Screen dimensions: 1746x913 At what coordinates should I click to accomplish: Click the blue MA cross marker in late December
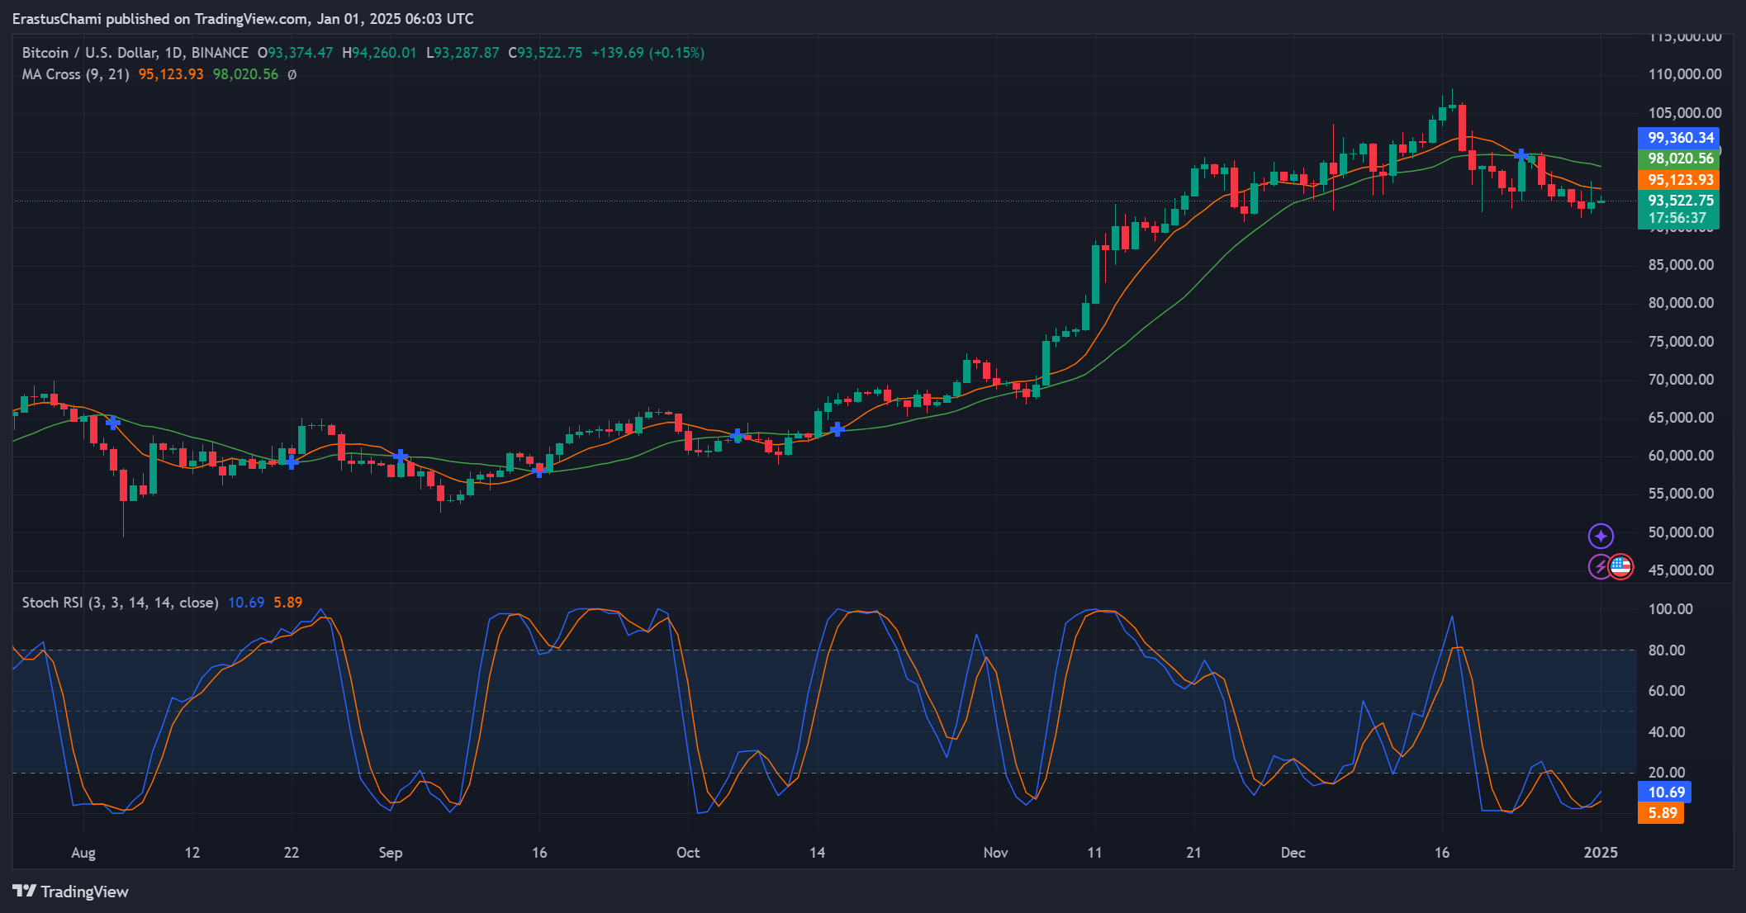[1521, 154]
